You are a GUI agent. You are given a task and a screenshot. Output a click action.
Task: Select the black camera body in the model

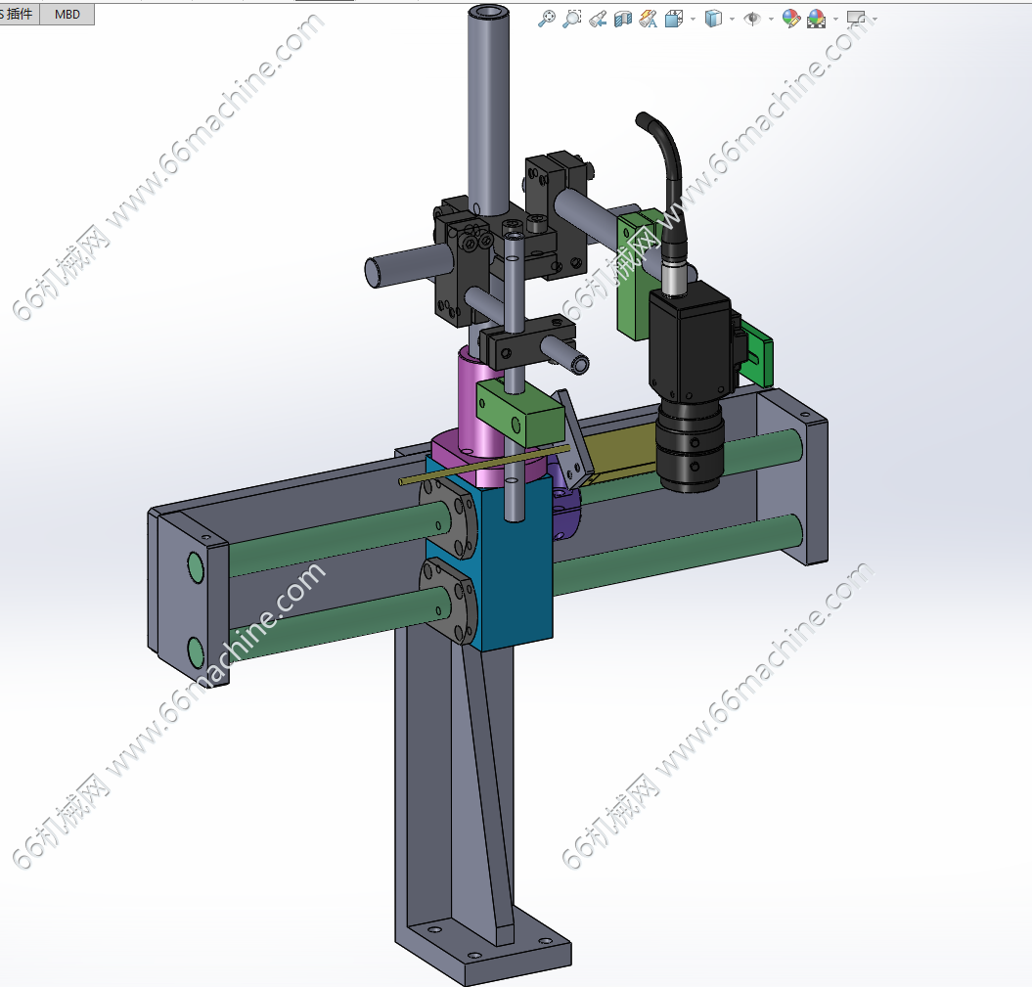tap(689, 344)
